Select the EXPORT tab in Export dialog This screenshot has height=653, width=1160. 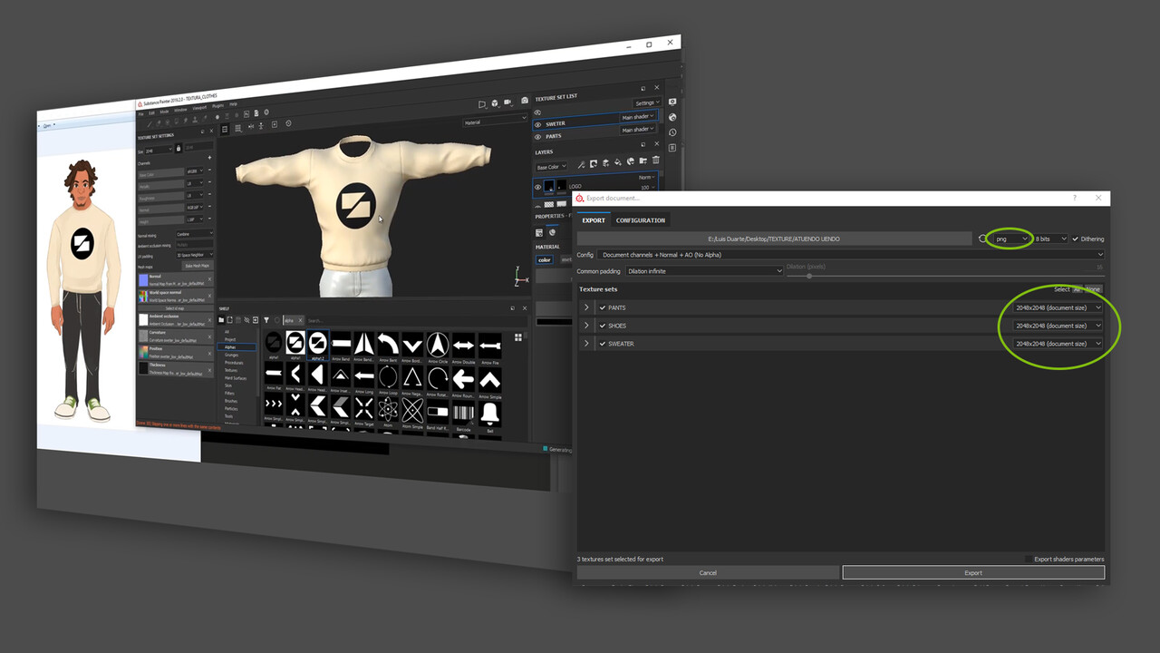(594, 220)
